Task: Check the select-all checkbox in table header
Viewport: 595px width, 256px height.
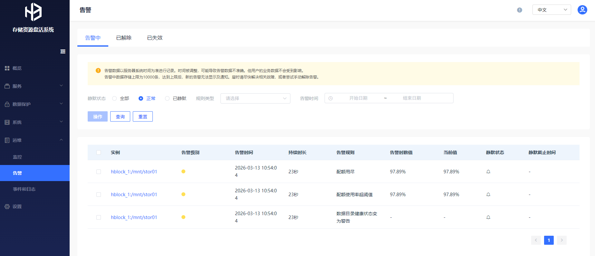Action: 99,152
